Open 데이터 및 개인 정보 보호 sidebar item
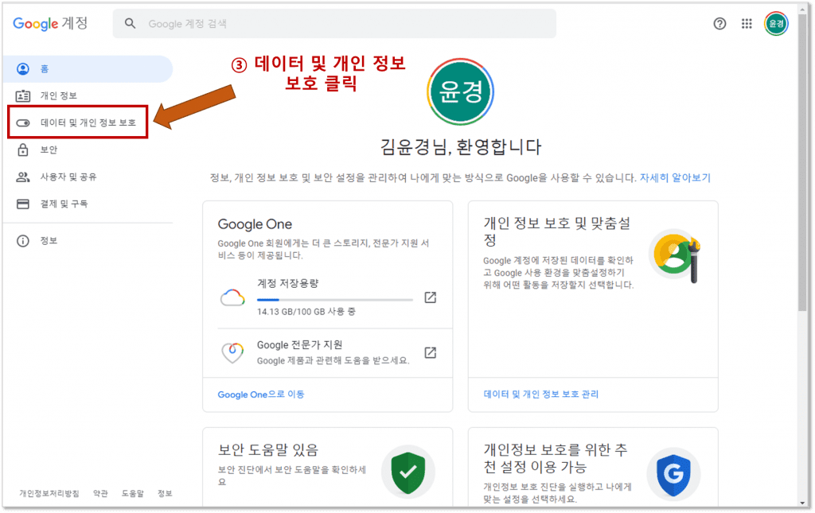 [x=78, y=122]
